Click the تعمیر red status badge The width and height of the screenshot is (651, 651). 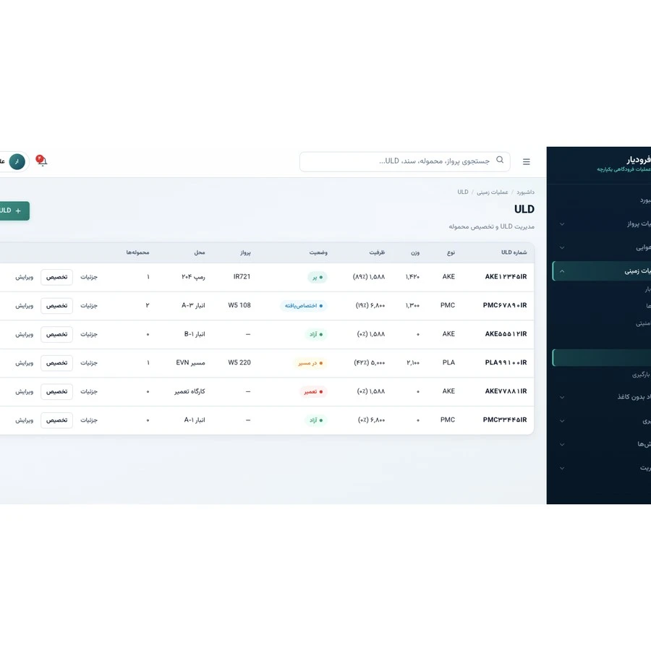click(313, 392)
